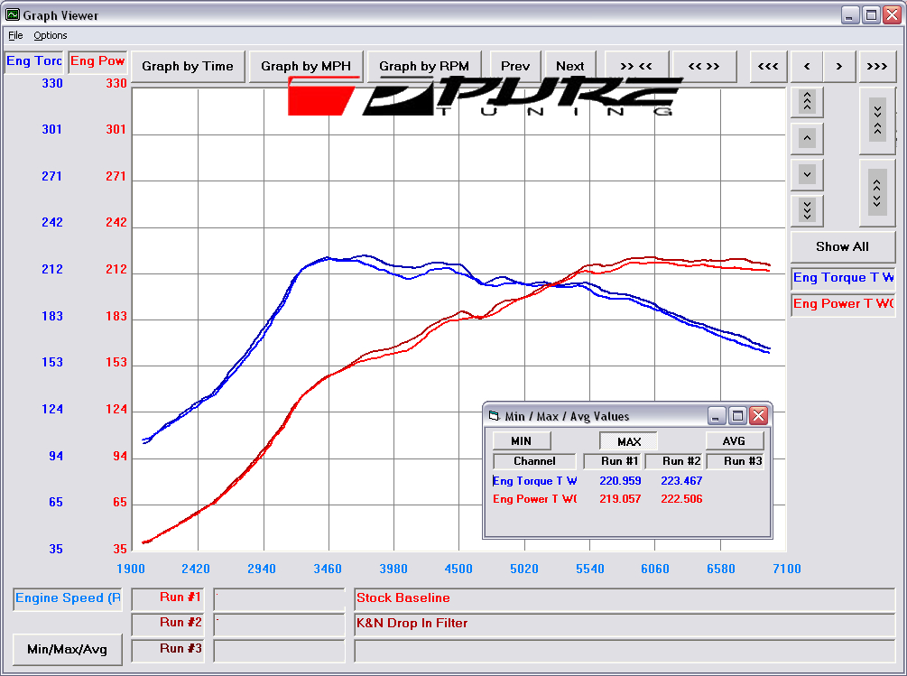Close the Graph Viewer window
Viewport: 907px width, 676px height.
[892, 15]
